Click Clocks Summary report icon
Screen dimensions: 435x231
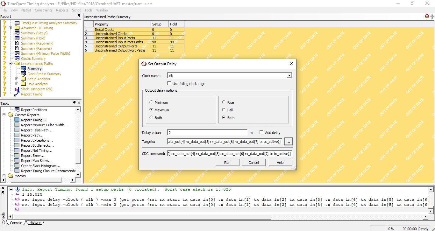17,59
